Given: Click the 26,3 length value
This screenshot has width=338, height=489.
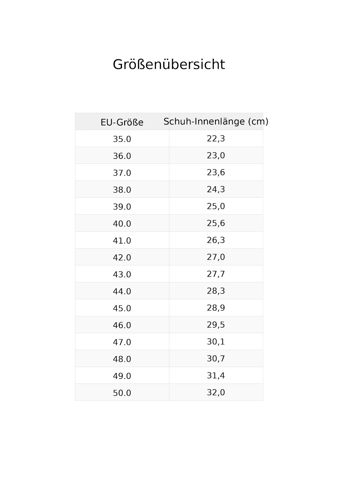Looking at the screenshot, I should pos(216,240).
